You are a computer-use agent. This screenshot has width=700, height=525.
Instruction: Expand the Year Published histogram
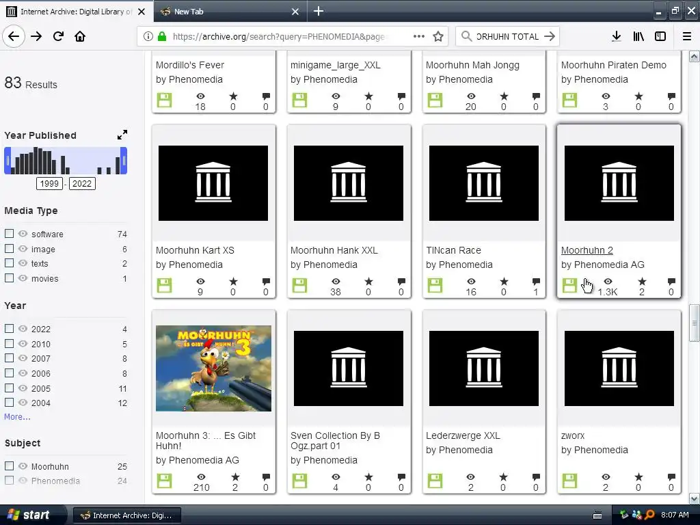click(122, 135)
